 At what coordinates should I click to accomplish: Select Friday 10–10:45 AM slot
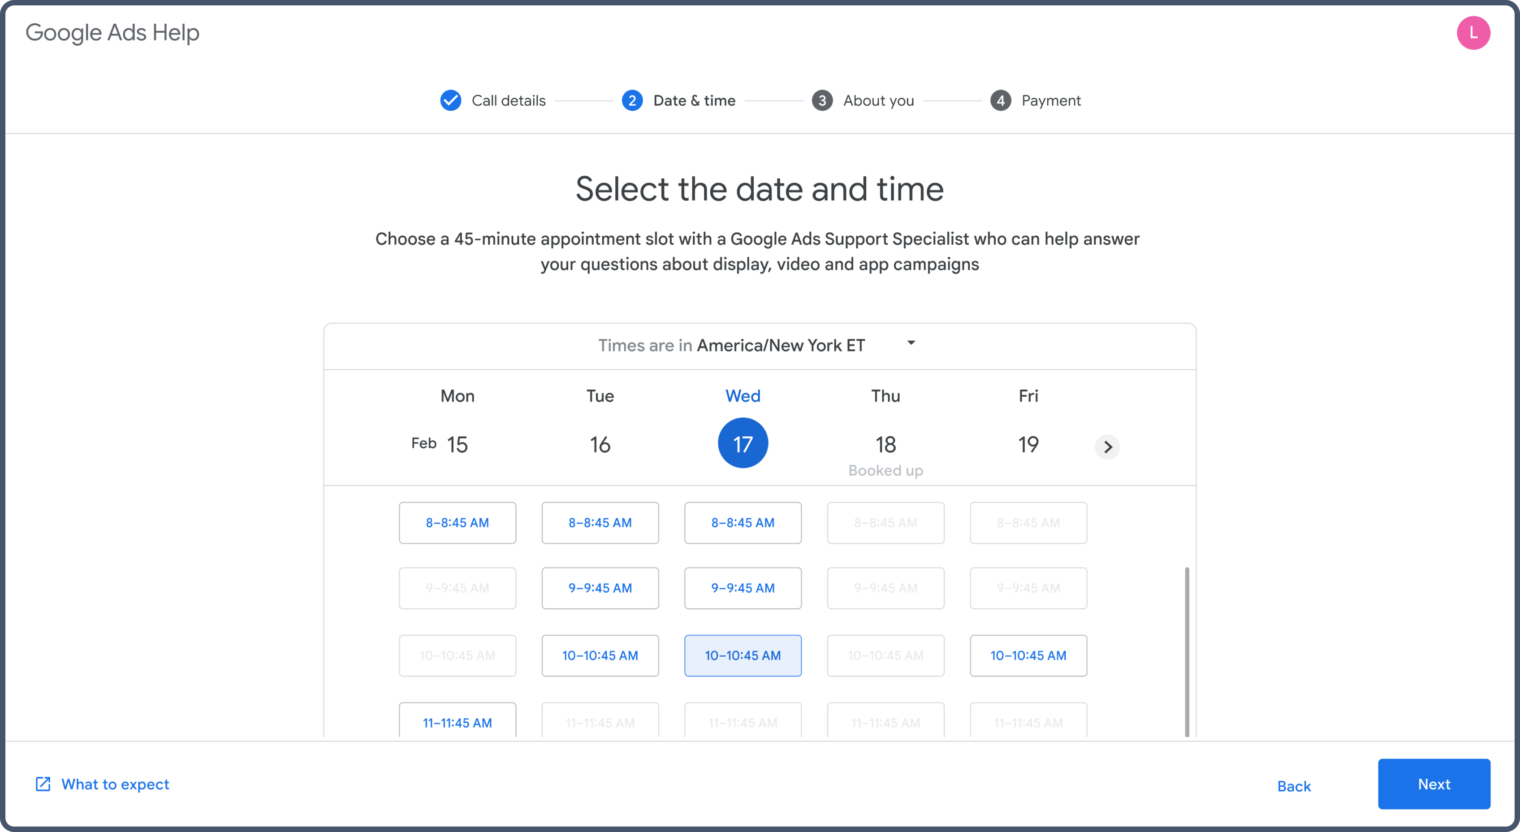pyautogui.click(x=1028, y=655)
